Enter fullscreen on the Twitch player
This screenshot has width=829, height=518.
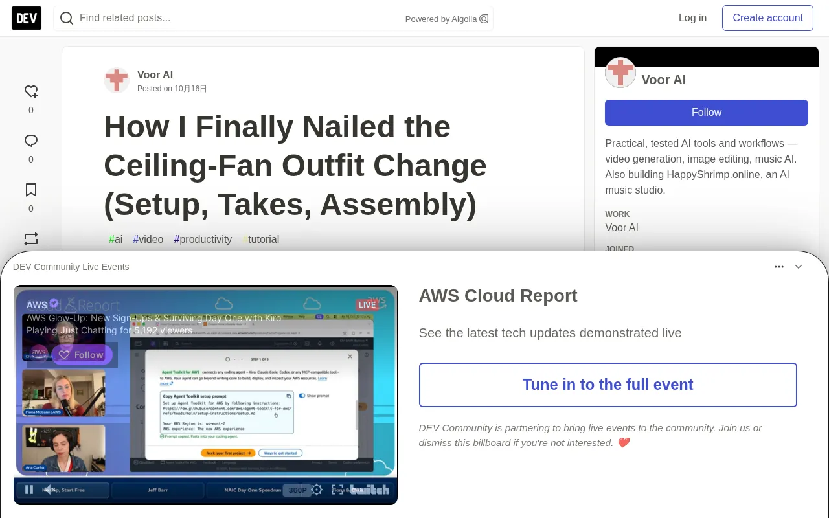point(337,490)
